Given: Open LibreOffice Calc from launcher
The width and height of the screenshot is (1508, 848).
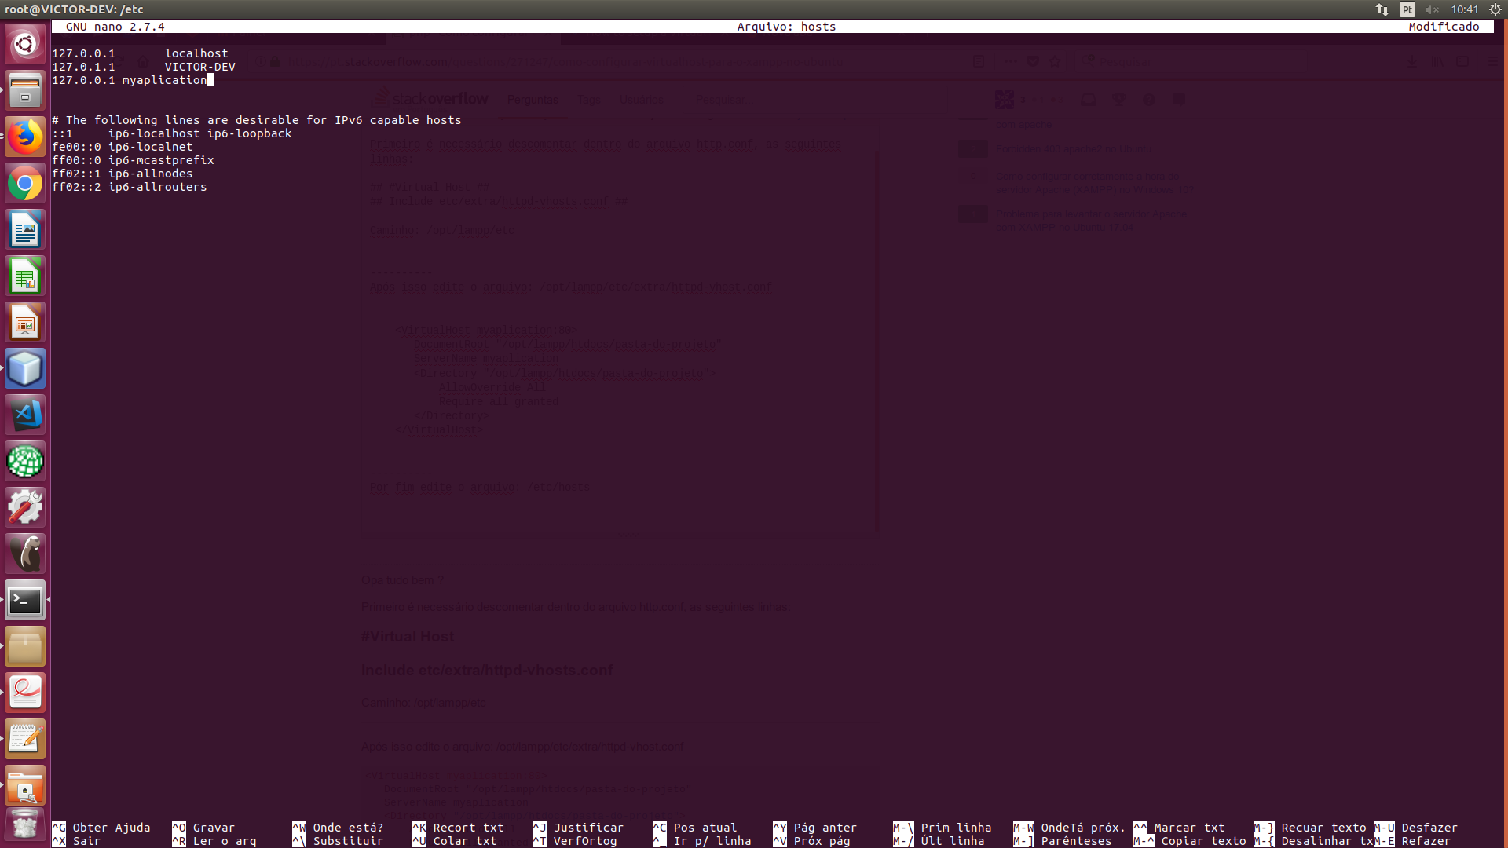Looking at the screenshot, I should pyautogui.click(x=25, y=276).
